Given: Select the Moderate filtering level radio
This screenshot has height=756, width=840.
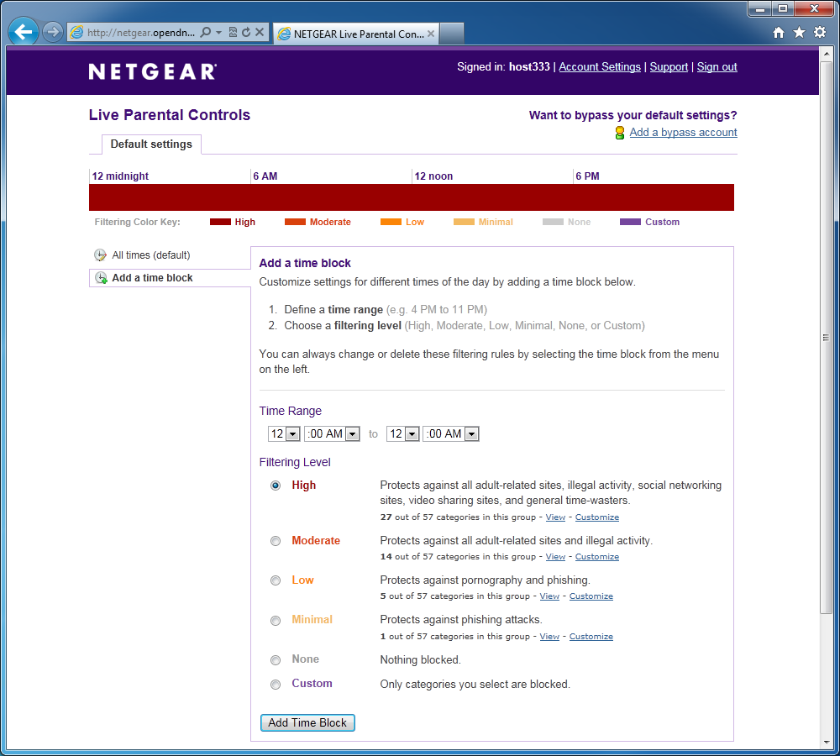Looking at the screenshot, I should (276, 541).
